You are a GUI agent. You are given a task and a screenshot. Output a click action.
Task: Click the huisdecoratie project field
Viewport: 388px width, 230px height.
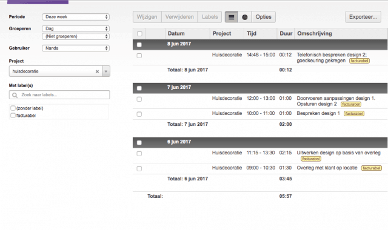click(x=56, y=71)
